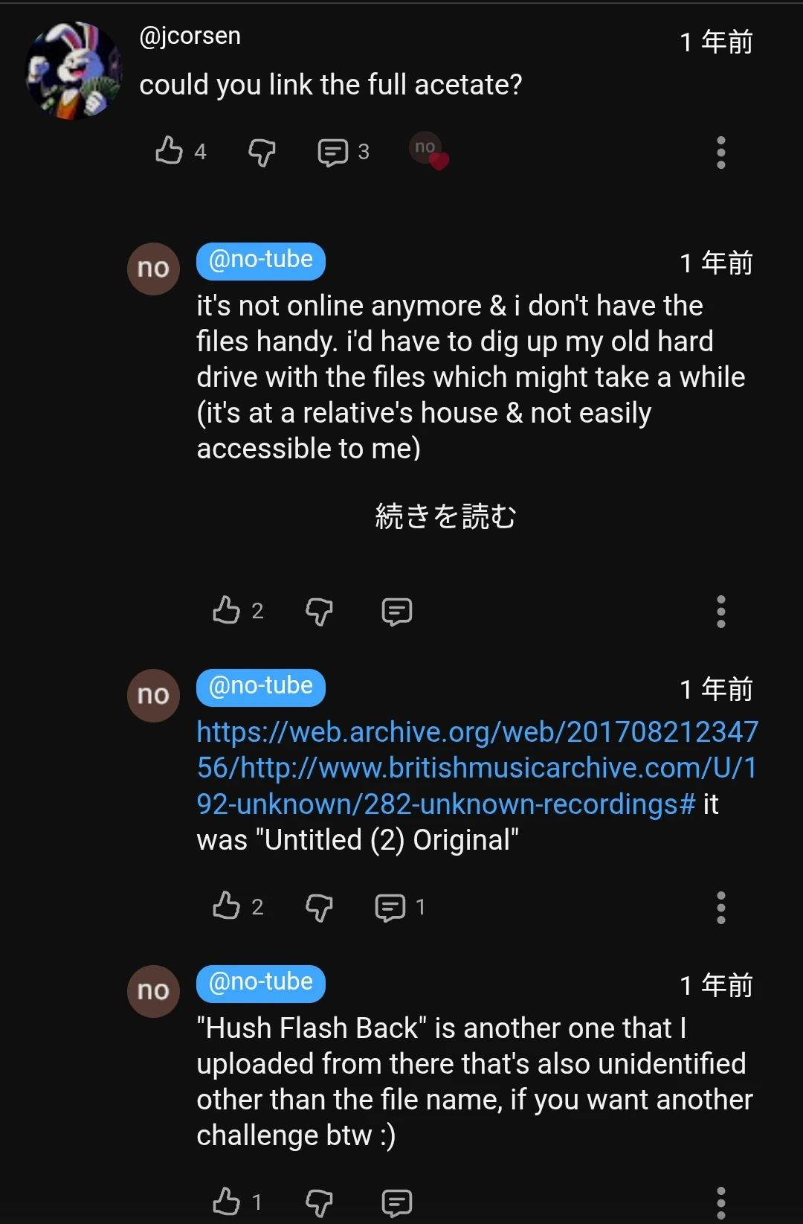This screenshot has width=803, height=1224.
Task: View the 1 reply on the archive link comment
Action: pyautogui.click(x=400, y=907)
